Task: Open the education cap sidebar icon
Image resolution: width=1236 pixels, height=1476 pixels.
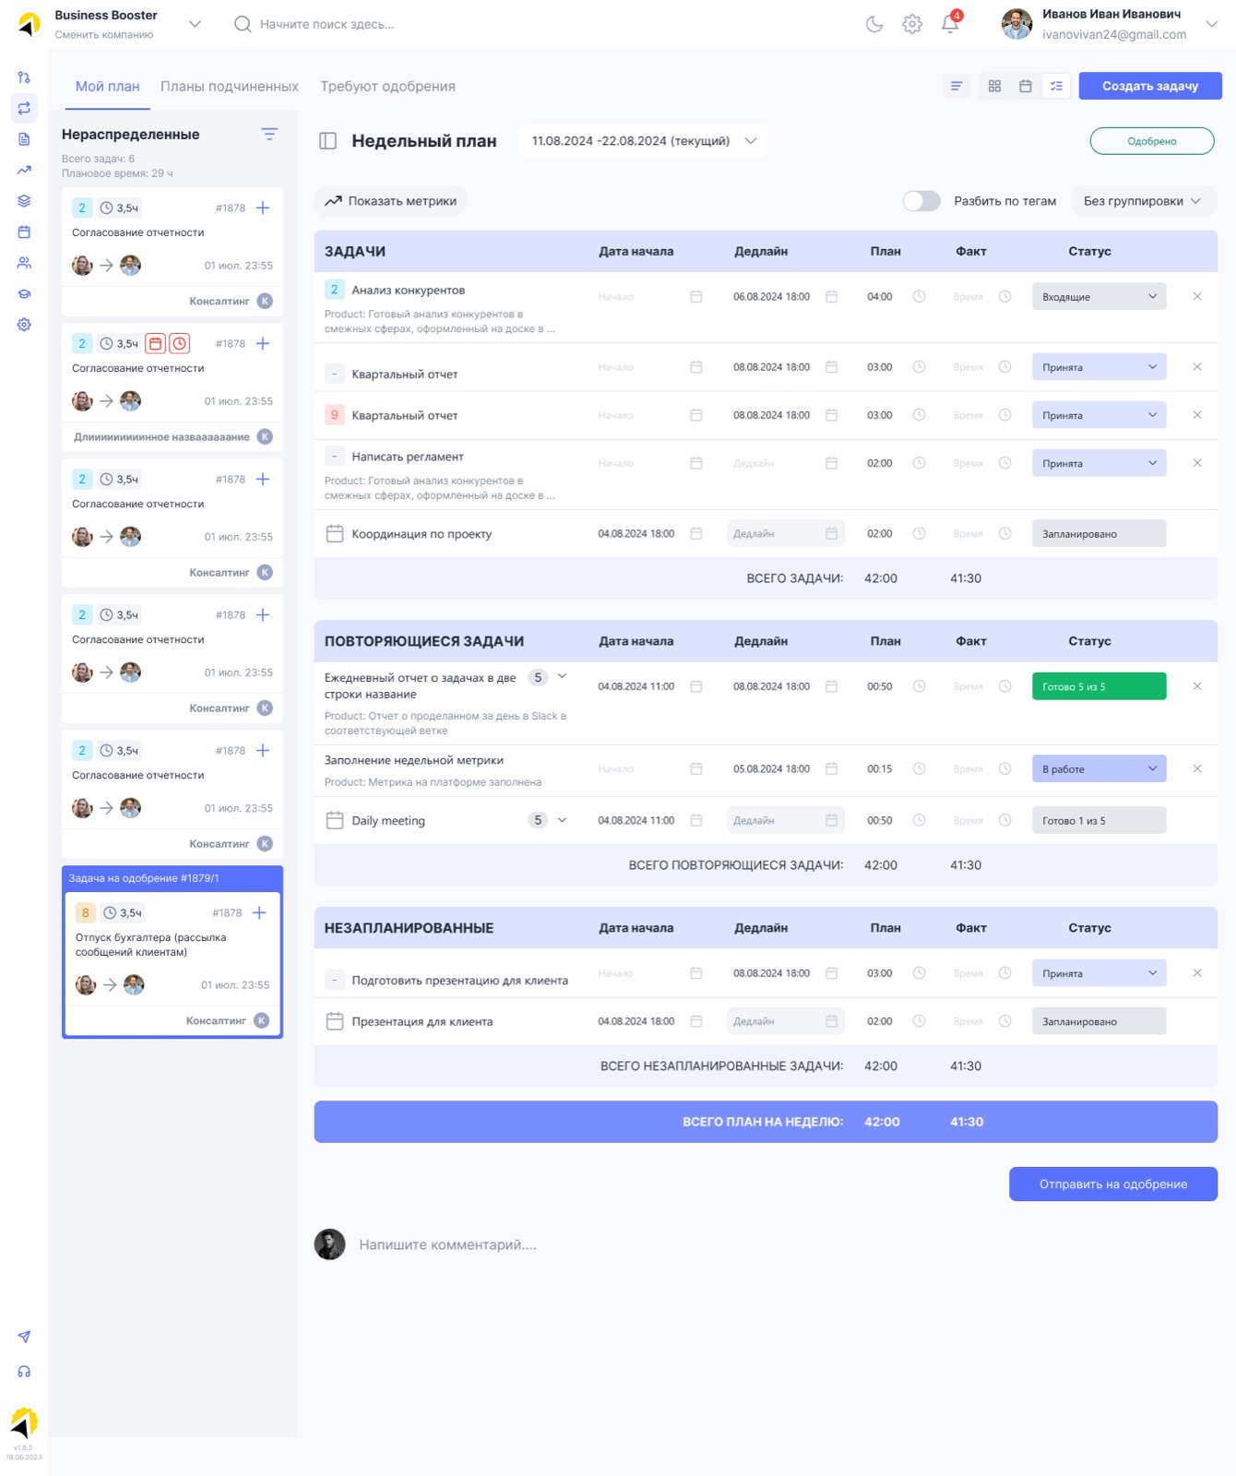Action: 24,293
